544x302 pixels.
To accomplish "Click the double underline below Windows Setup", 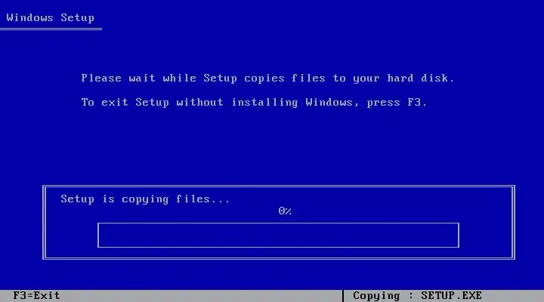I will [51, 29].
